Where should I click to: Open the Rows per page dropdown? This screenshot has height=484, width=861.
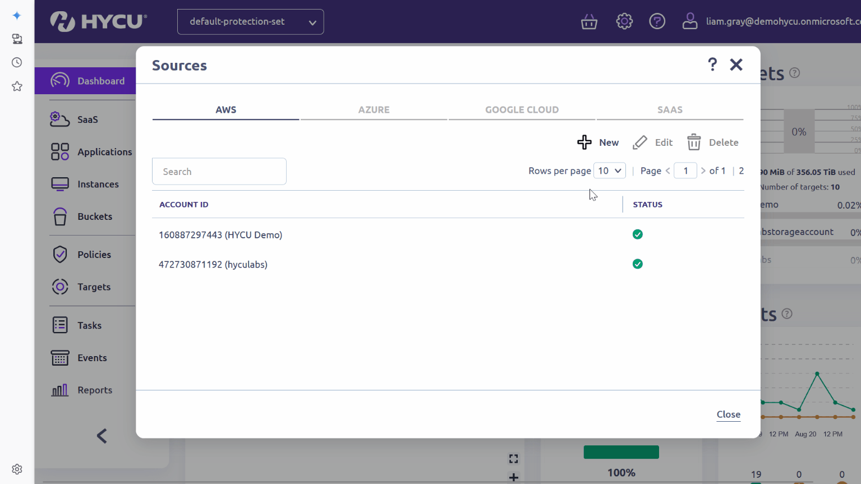(x=610, y=170)
